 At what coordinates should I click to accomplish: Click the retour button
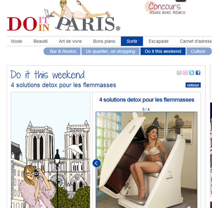tap(193, 85)
